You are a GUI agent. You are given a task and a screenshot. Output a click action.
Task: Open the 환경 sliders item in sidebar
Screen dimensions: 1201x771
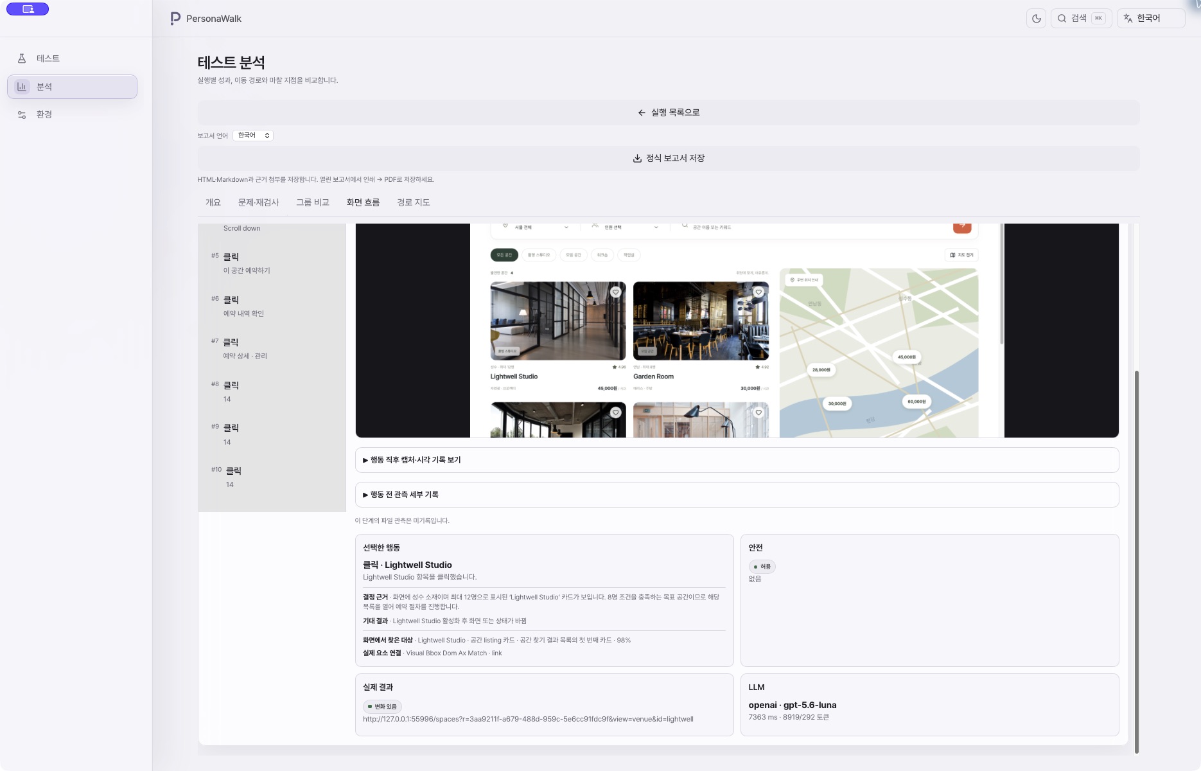click(x=72, y=114)
